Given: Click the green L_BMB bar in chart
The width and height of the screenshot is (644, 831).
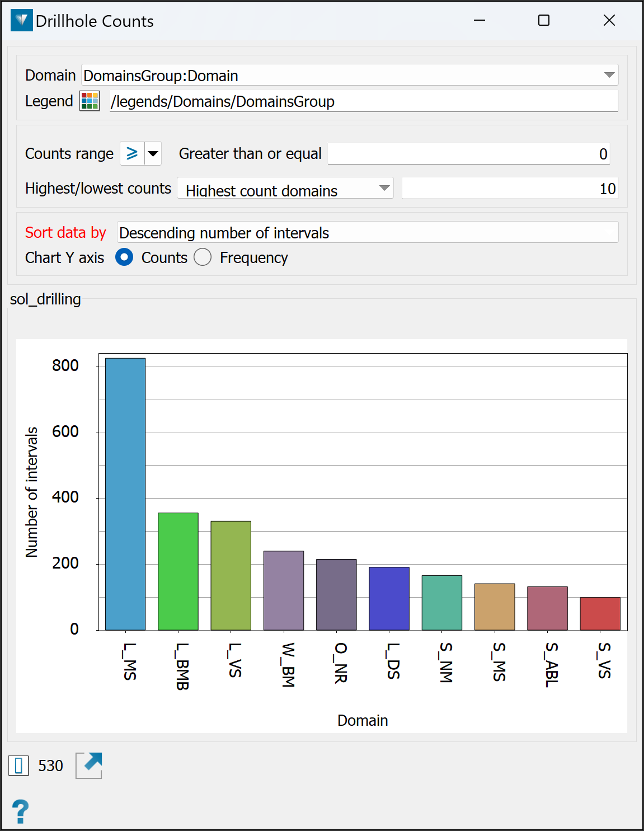Looking at the screenshot, I should click(178, 571).
